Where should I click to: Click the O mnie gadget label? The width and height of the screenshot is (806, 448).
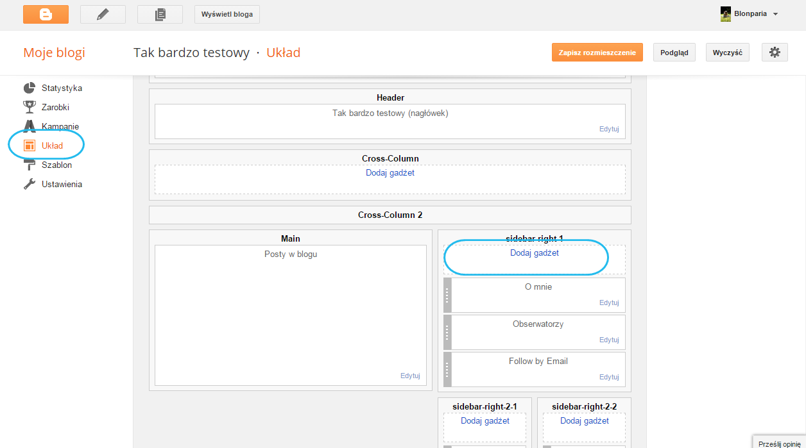(538, 287)
